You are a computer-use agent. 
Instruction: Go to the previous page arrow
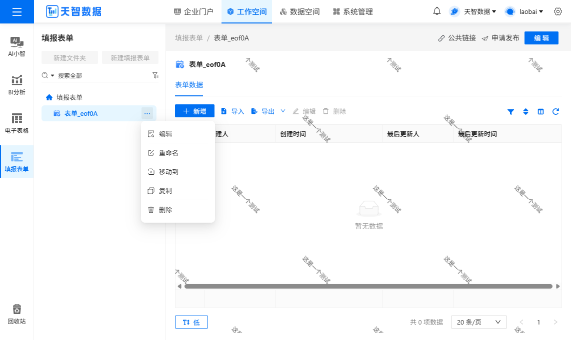[x=521, y=322]
